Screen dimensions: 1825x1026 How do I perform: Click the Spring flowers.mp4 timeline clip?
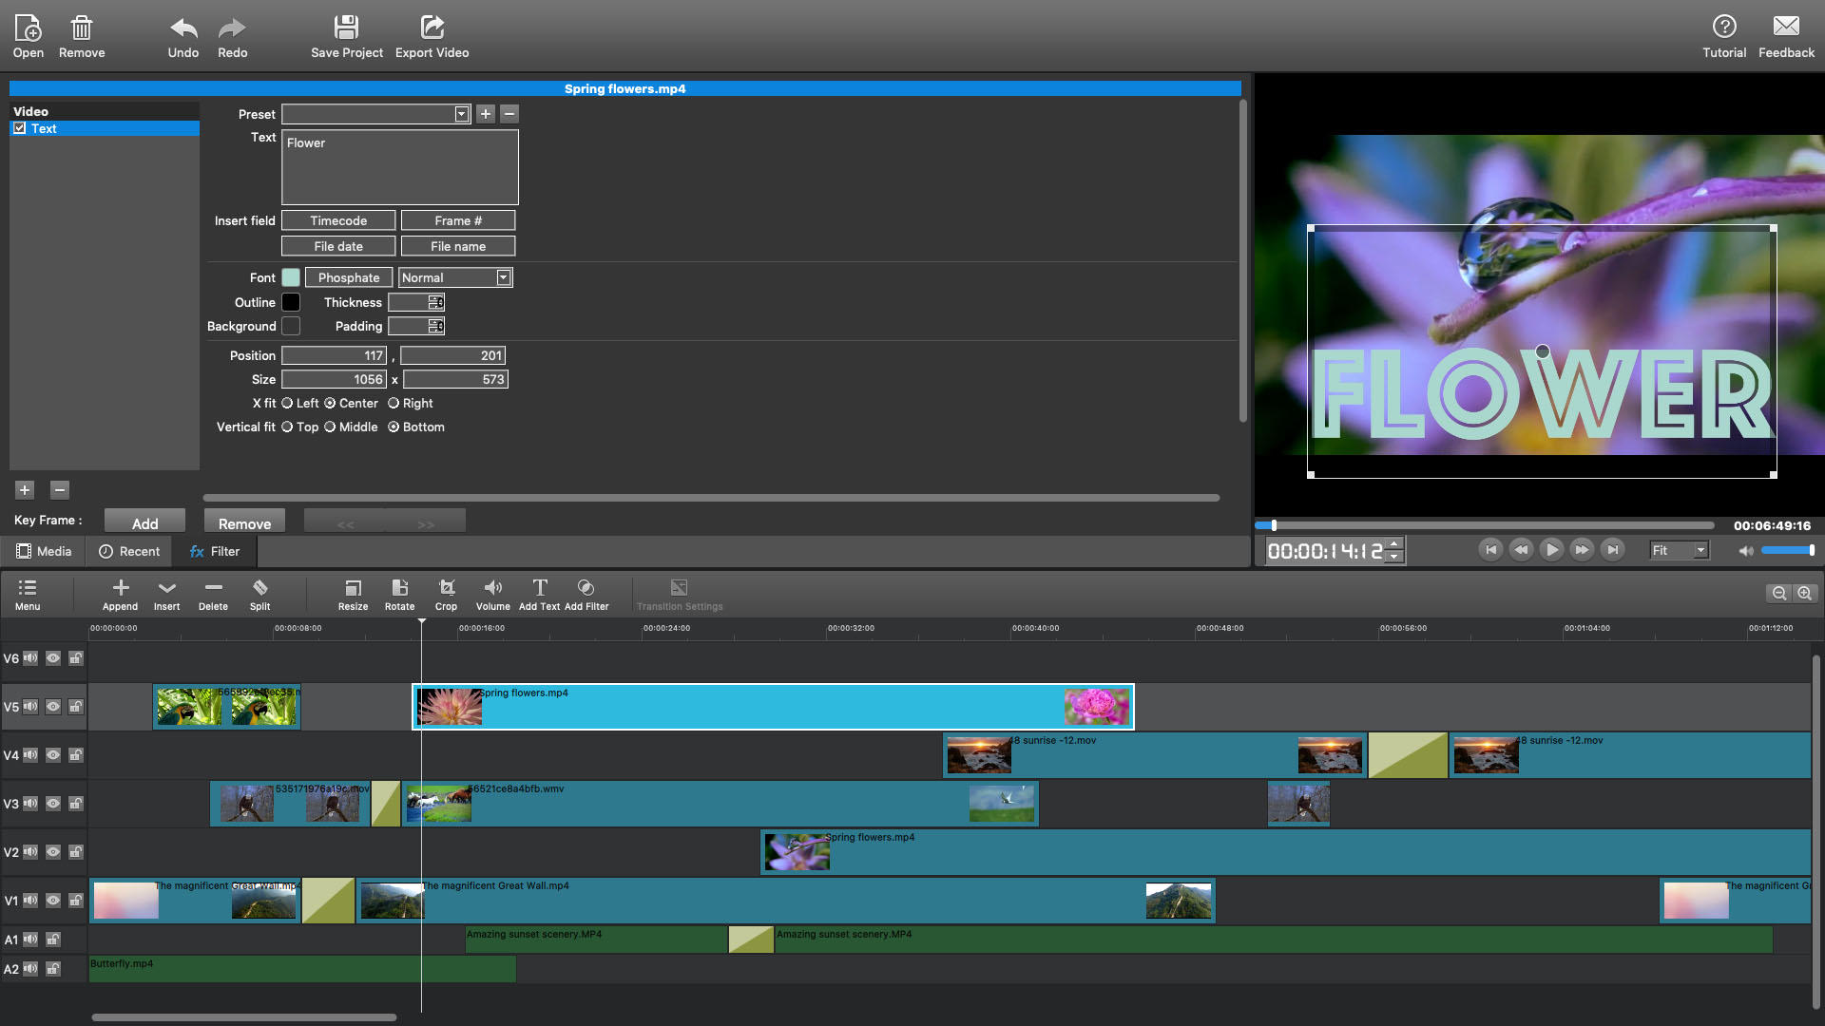(x=772, y=705)
